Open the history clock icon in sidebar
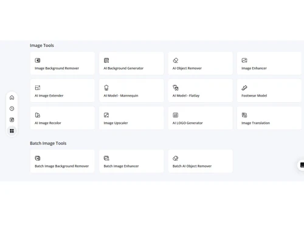304x228 pixels. [12, 109]
